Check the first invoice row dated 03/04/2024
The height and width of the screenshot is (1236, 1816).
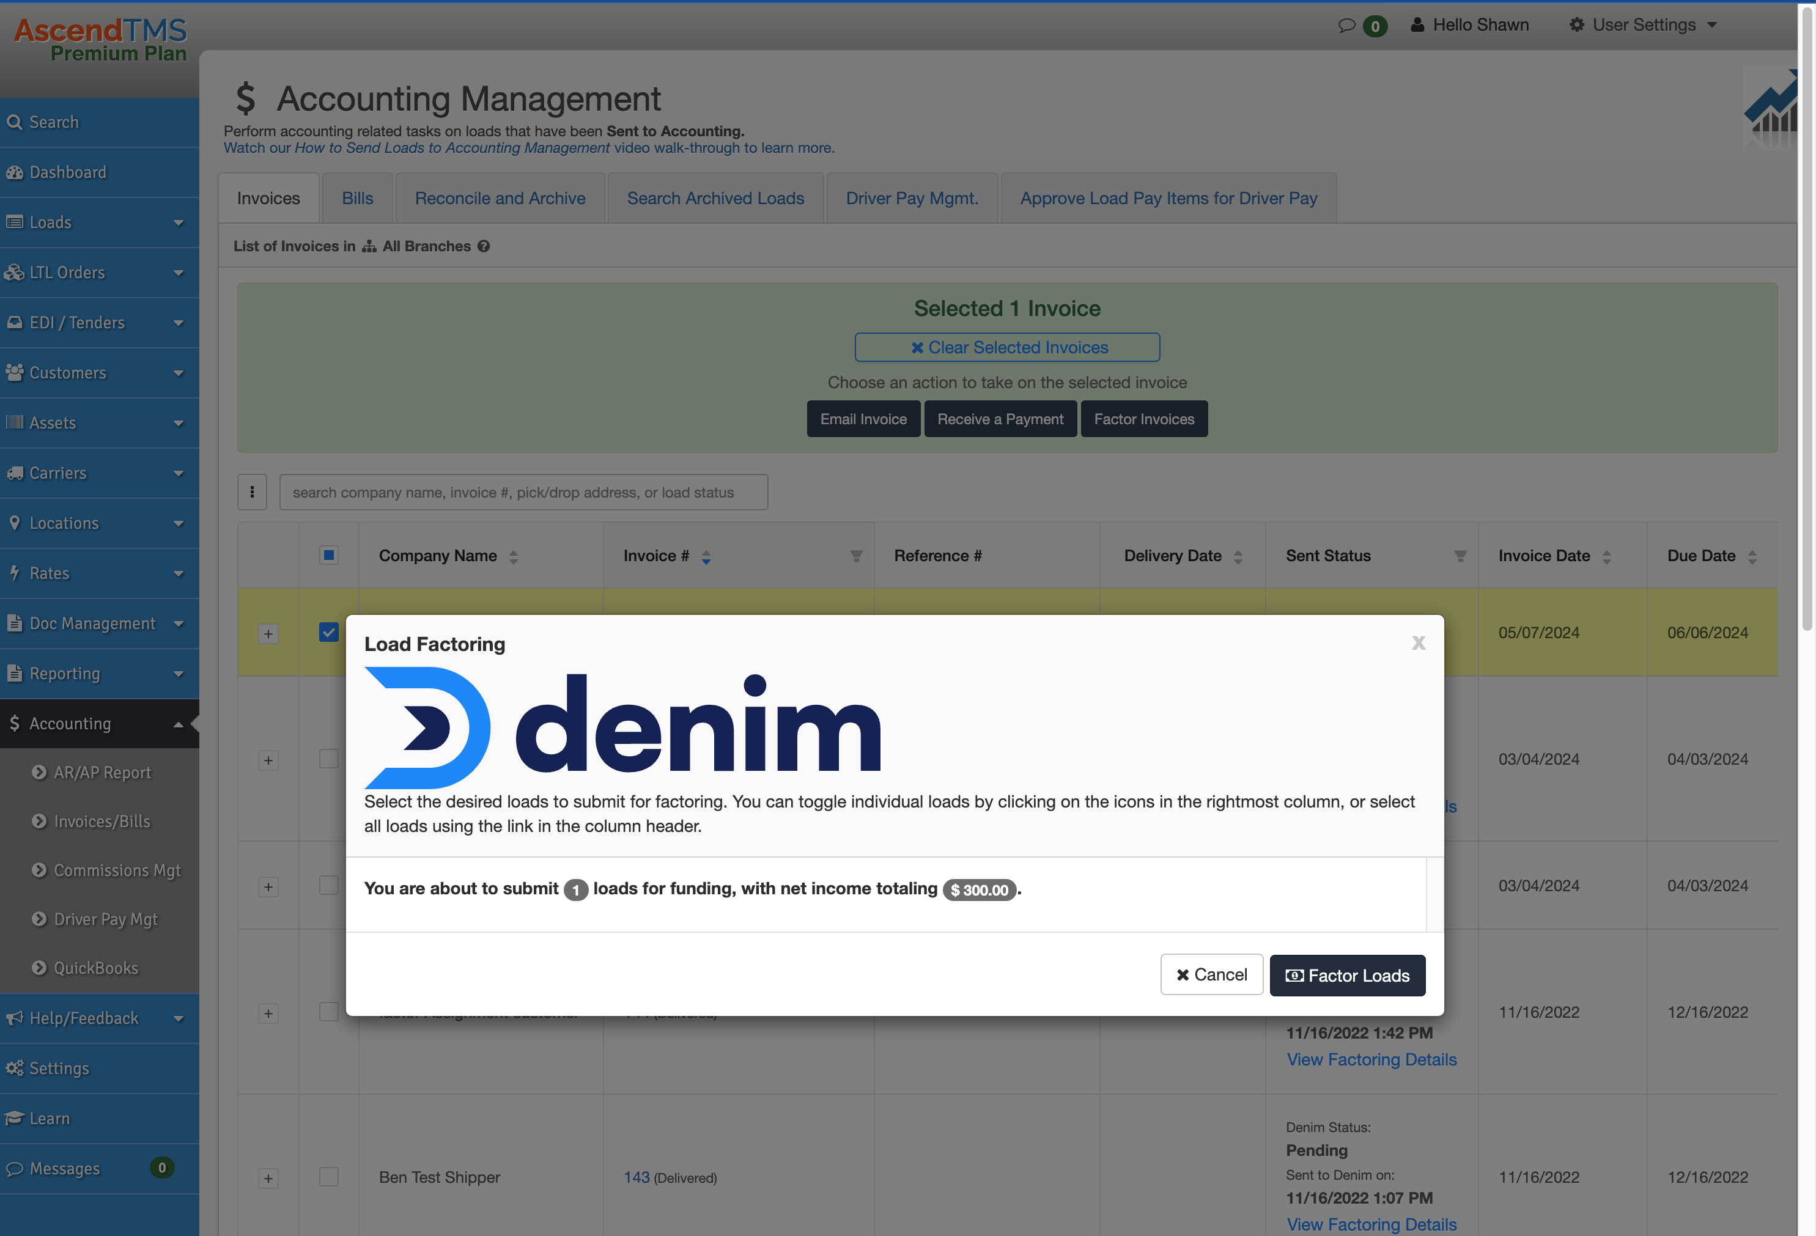(x=328, y=759)
